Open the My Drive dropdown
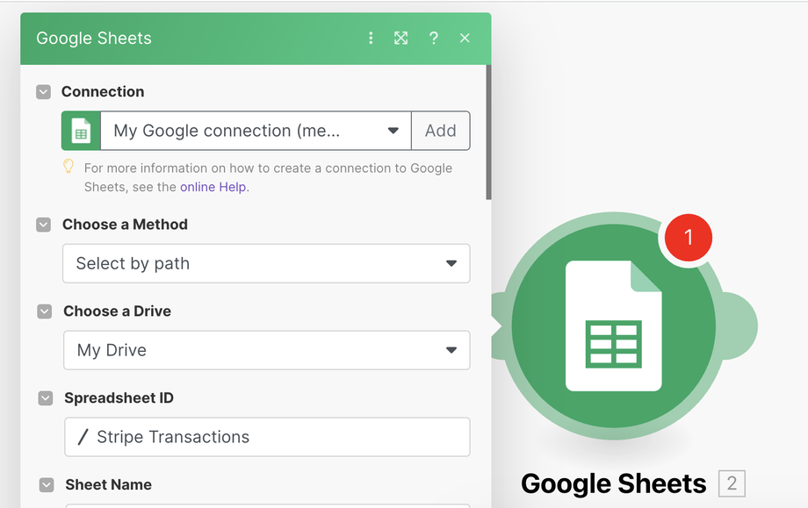The width and height of the screenshot is (808, 508). [266, 350]
